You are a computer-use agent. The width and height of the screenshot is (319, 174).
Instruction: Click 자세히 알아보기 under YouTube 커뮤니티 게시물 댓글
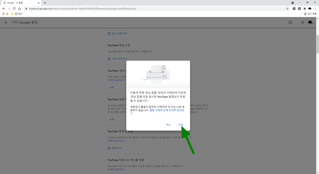point(116,169)
